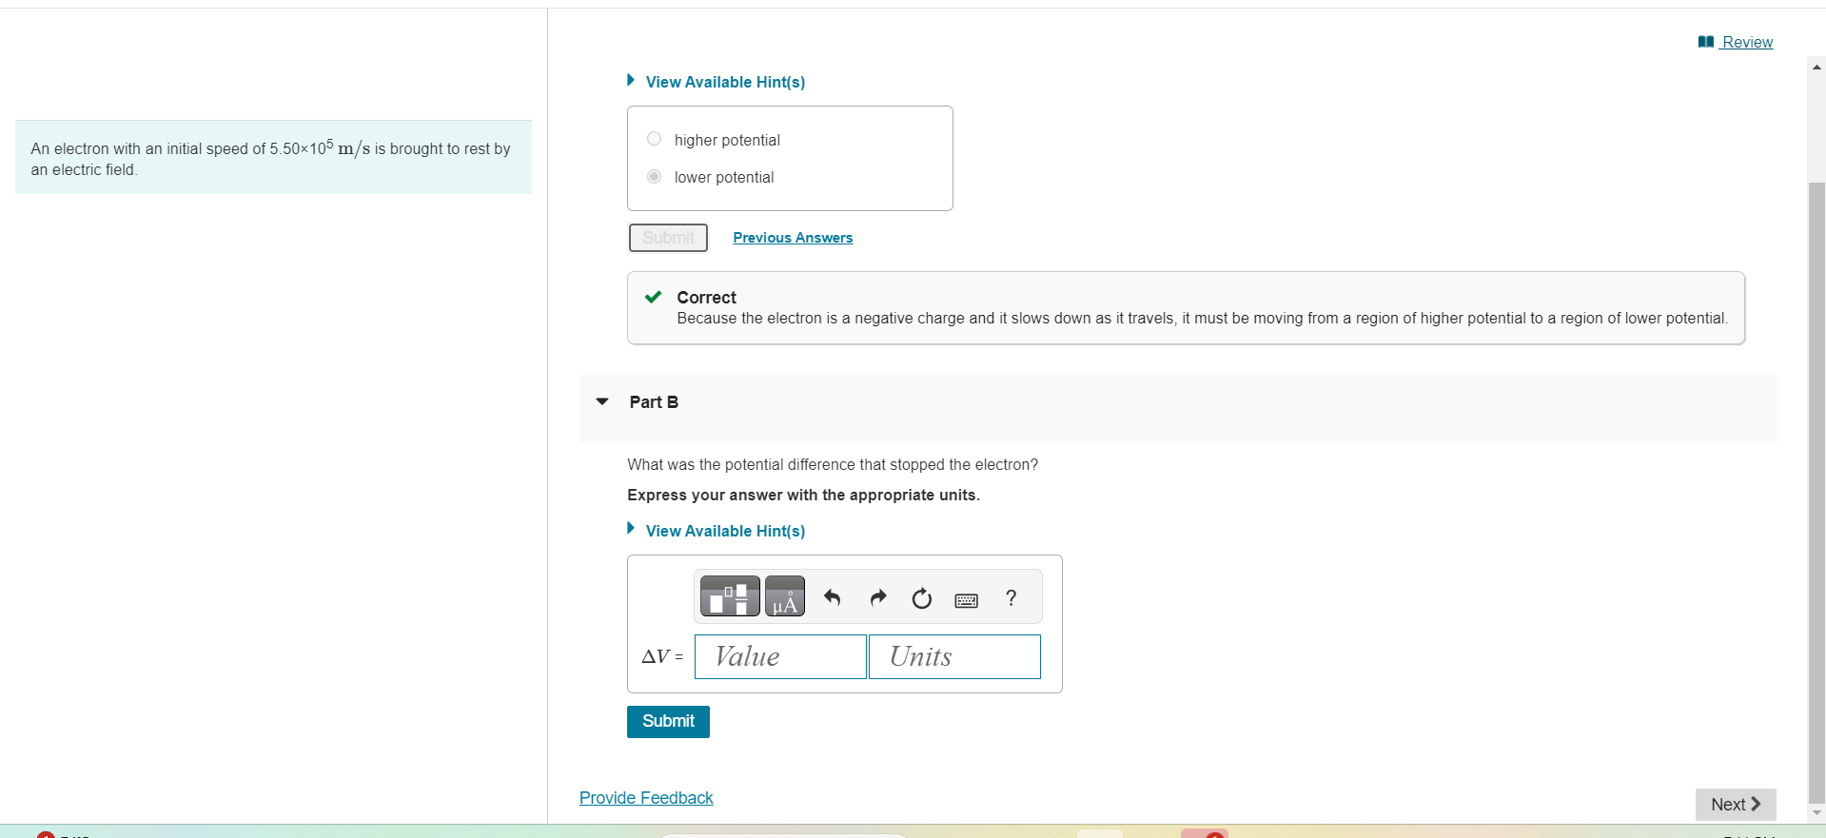Viewport: 1826px width, 838px height.
Task: Click the 'Correct' feedback heading
Action: [706, 298]
